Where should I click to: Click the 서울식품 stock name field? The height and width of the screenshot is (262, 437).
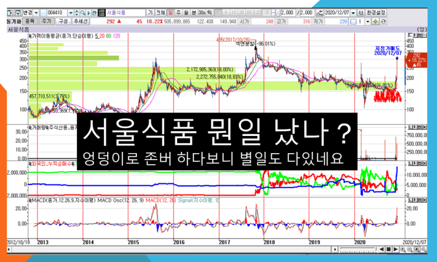126,13
